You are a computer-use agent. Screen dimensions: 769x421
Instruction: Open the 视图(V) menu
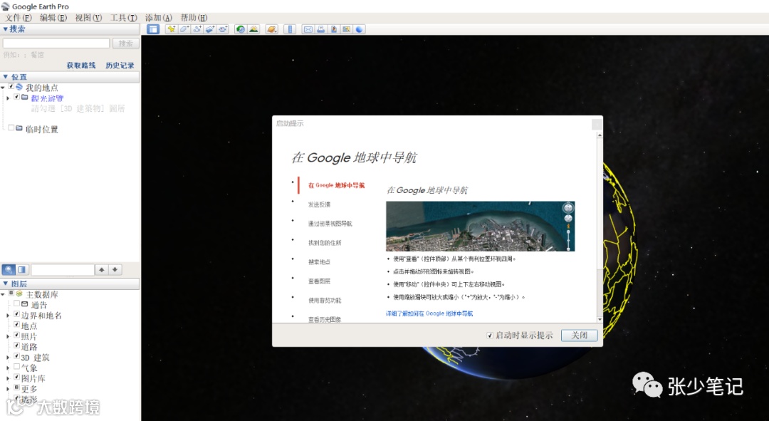[x=88, y=18]
